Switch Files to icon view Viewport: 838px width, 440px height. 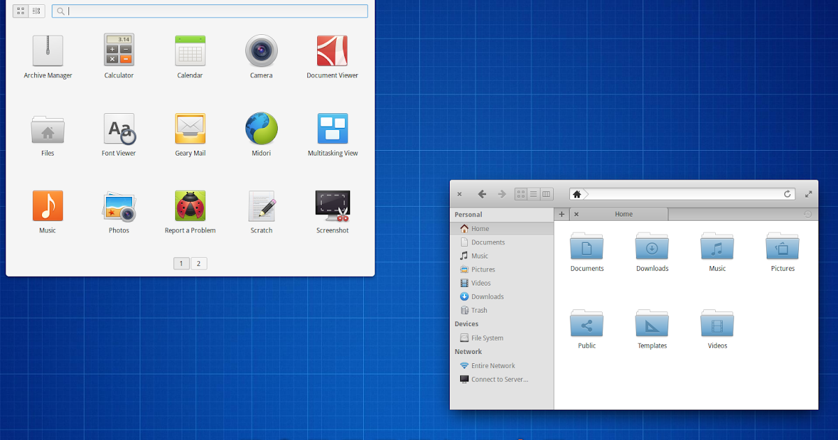pos(521,194)
